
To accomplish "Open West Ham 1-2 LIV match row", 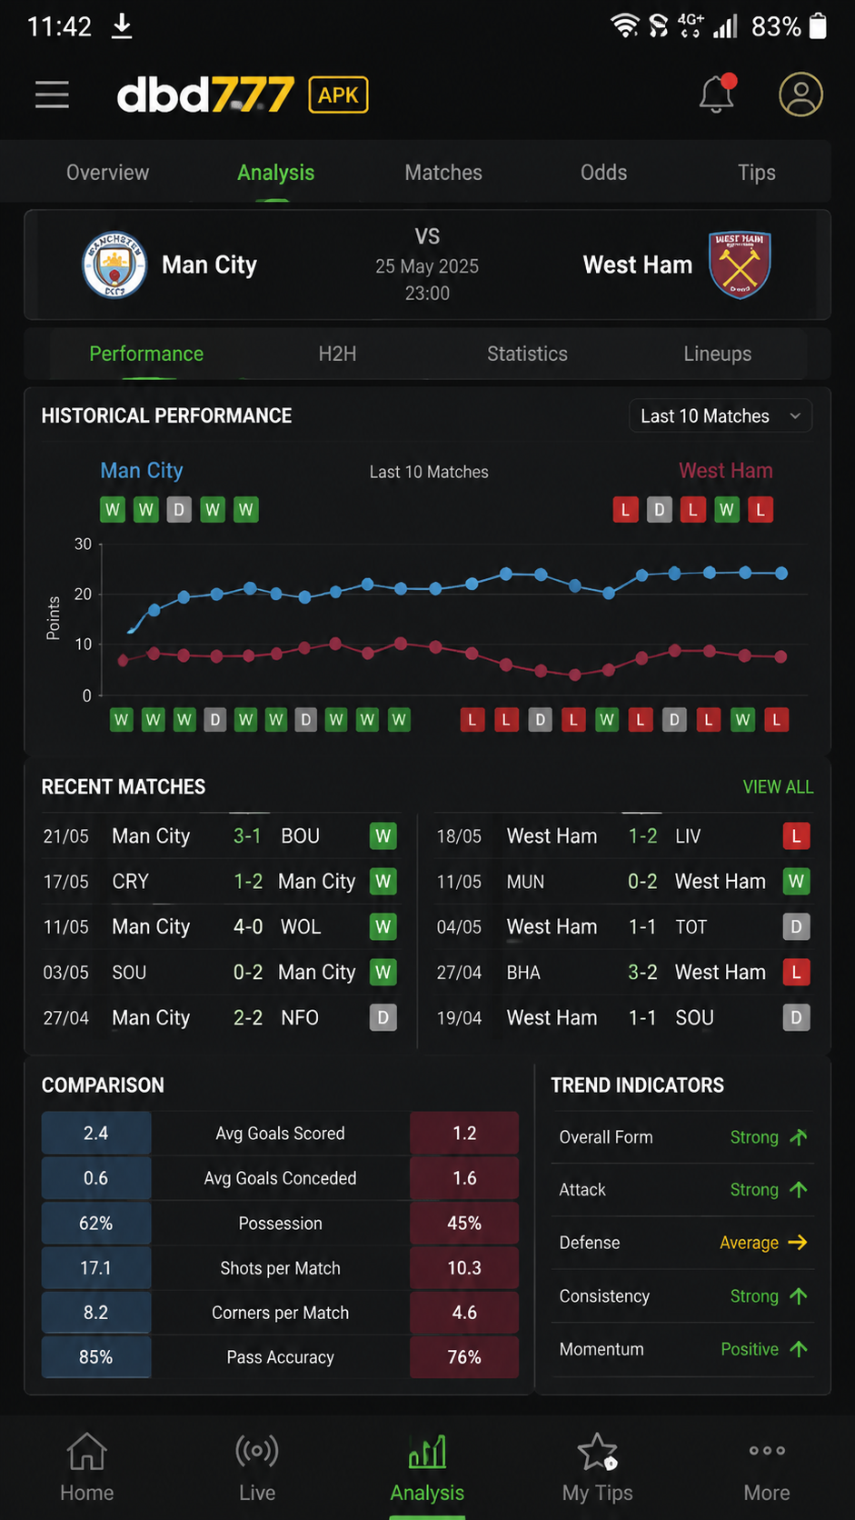I will point(623,836).
